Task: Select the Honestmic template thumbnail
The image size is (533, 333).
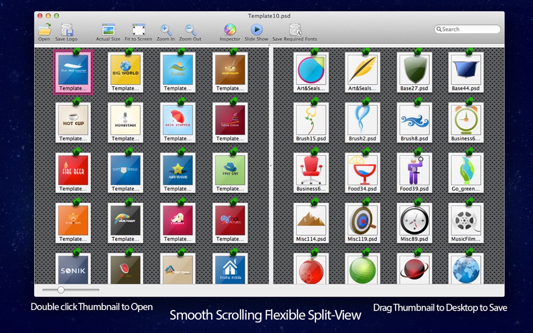Action: pos(126,122)
